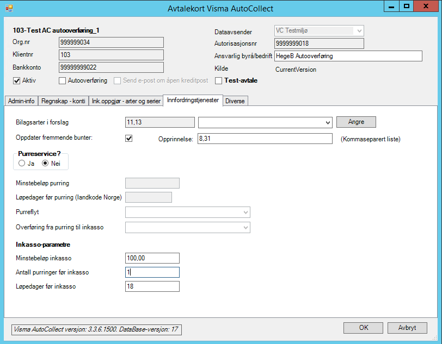The width and height of the screenshot is (442, 344).
Task: Maximize the Avtalekort window
Action: pyautogui.click(x=406, y=6)
